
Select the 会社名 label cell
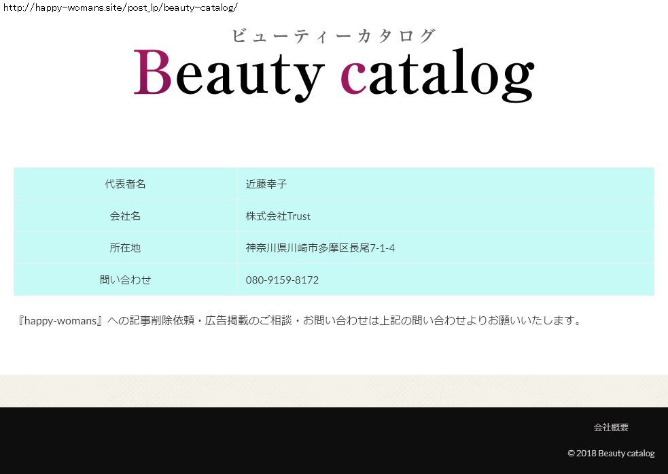(x=125, y=216)
